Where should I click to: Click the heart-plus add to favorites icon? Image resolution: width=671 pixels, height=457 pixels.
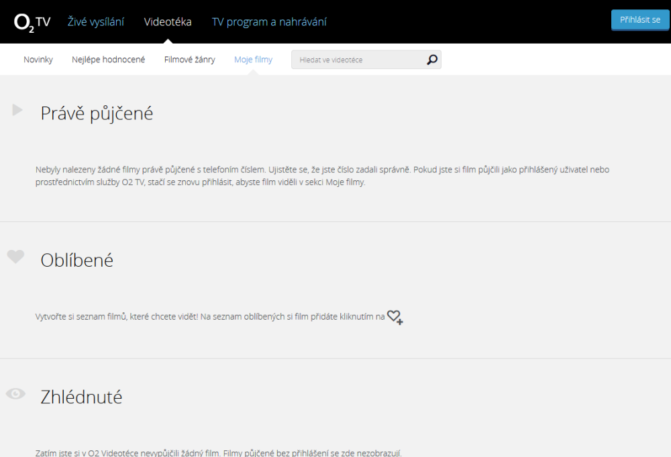(395, 317)
